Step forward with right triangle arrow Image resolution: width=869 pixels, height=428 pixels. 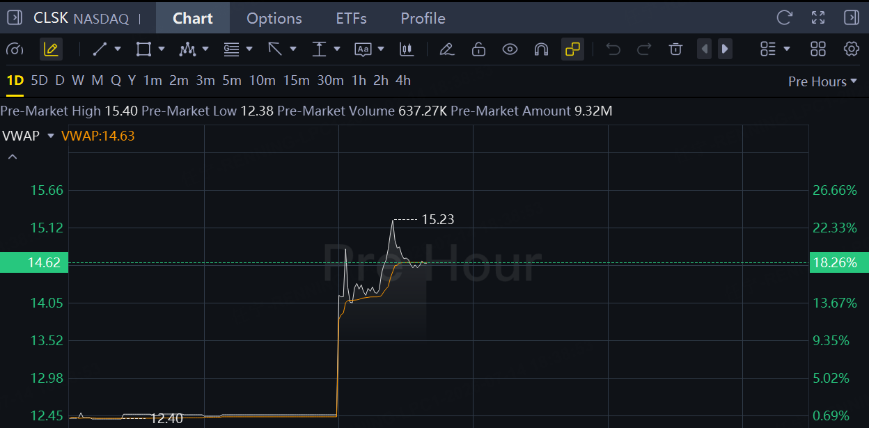[x=725, y=49]
